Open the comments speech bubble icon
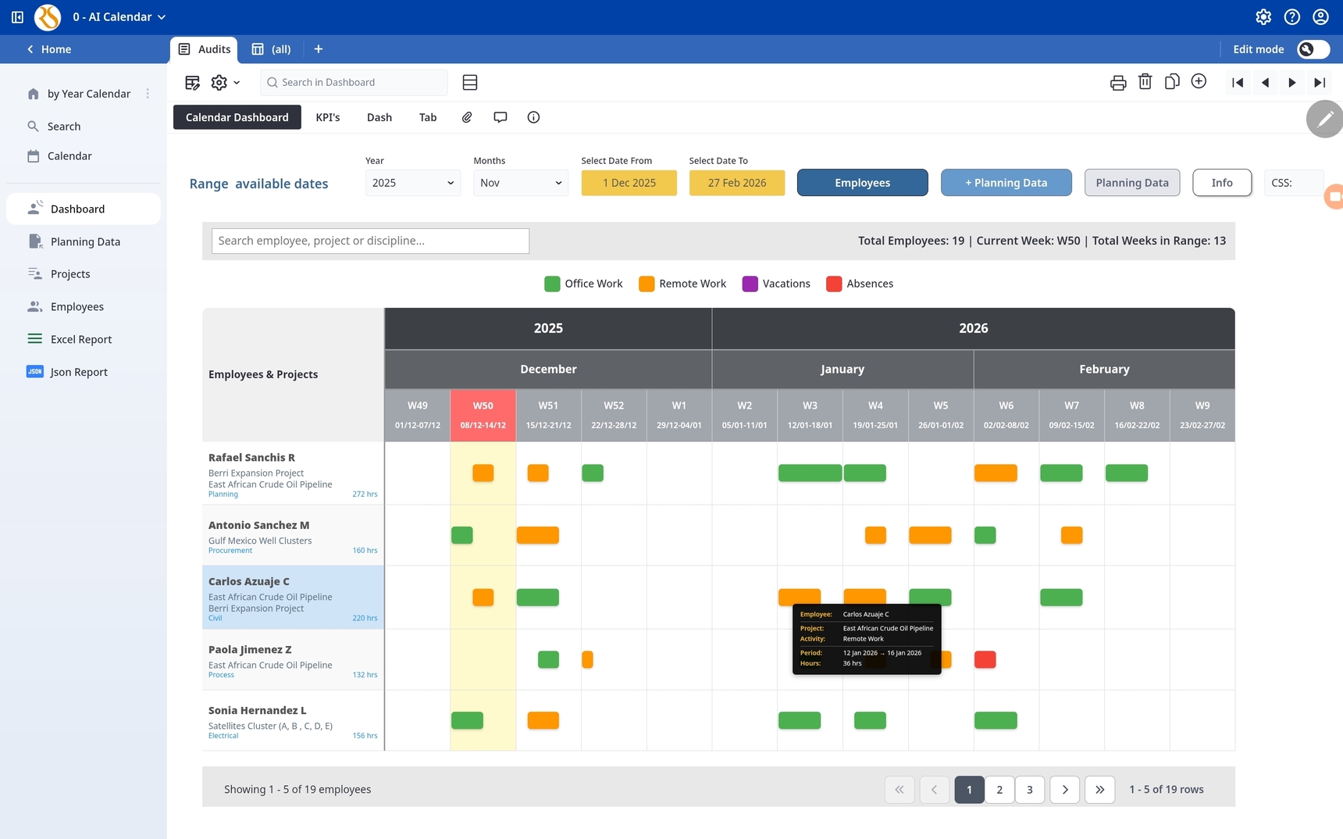The image size is (1343, 839). pos(501,117)
